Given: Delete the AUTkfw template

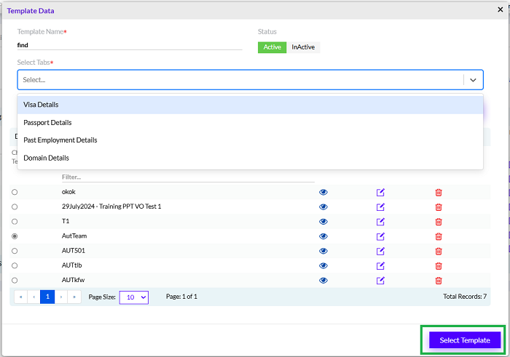Looking at the screenshot, I should pyautogui.click(x=439, y=281).
